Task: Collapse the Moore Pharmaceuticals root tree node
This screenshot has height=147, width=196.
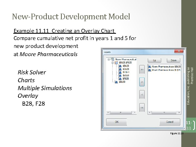Action: (109, 59)
